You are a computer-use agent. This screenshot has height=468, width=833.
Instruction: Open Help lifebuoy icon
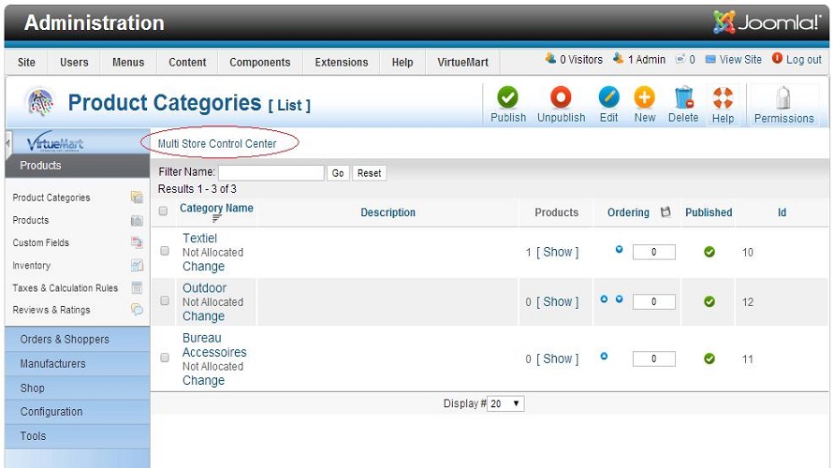click(x=723, y=97)
